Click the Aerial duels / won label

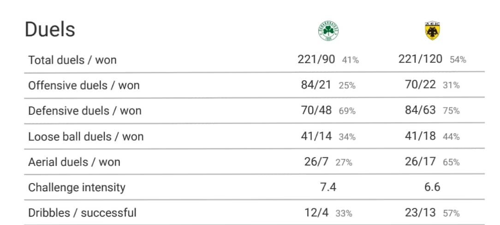pos(74,162)
